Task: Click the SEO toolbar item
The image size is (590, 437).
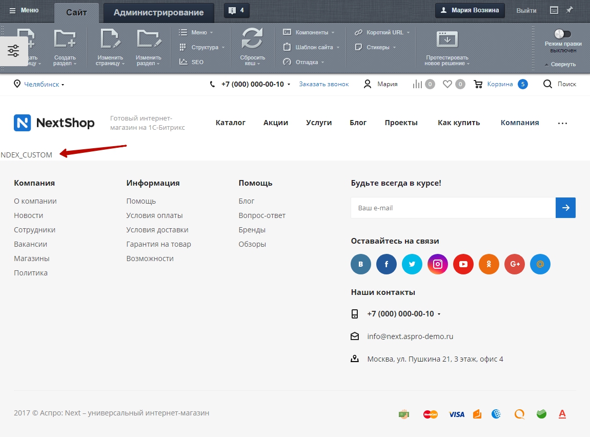Action: (x=192, y=62)
